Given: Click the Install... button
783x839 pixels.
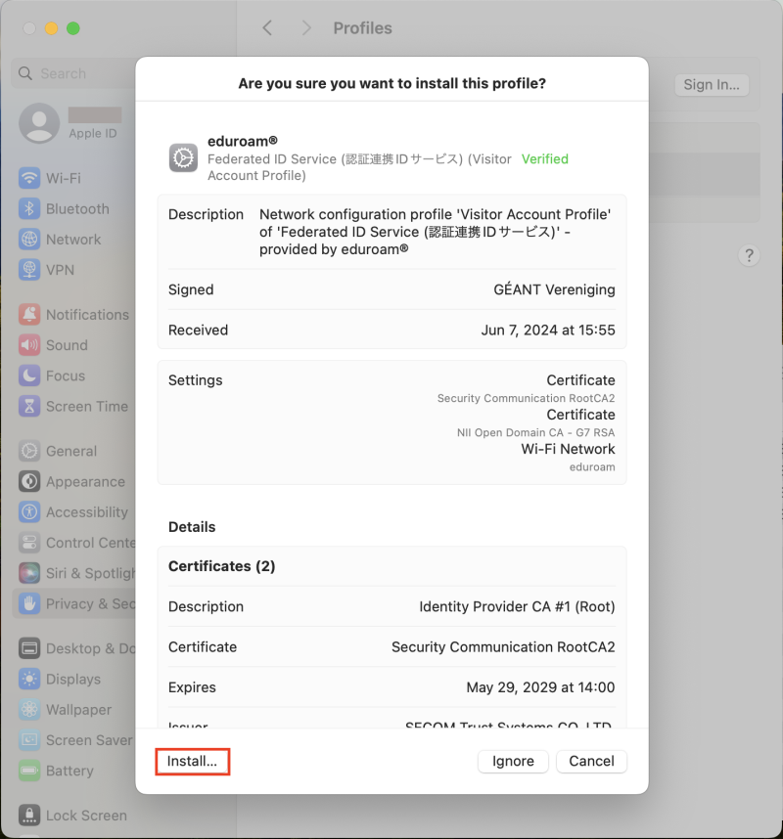Looking at the screenshot, I should (192, 762).
